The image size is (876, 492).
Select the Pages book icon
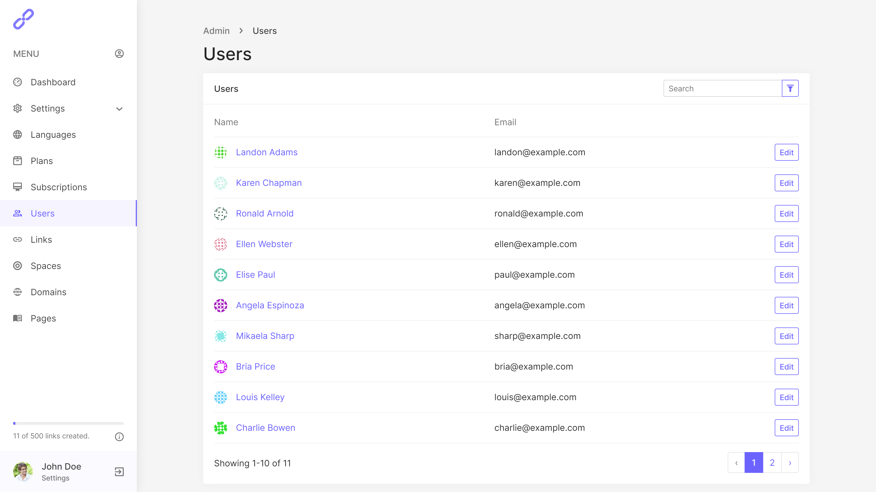[18, 318]
